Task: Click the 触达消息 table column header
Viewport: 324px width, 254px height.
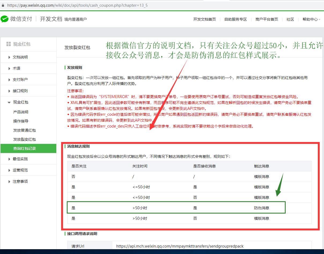Action: (x=262, y=166)
